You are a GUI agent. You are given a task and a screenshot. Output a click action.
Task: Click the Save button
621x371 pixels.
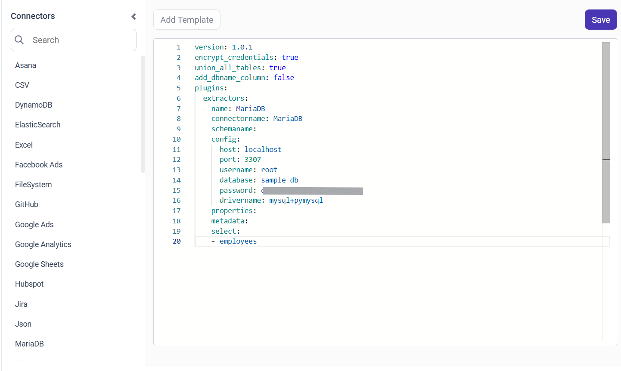(600, 19)
